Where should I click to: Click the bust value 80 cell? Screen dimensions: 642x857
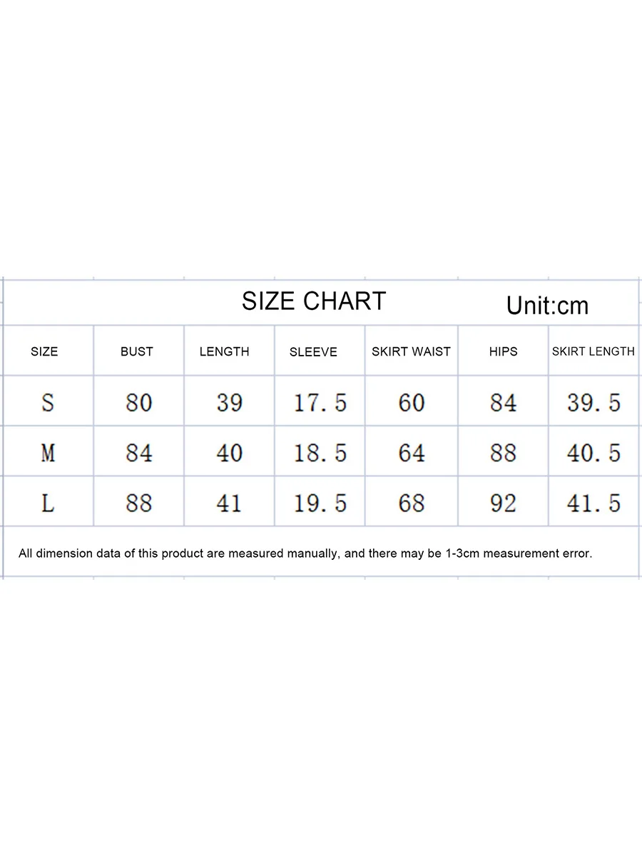coord(138,403)
